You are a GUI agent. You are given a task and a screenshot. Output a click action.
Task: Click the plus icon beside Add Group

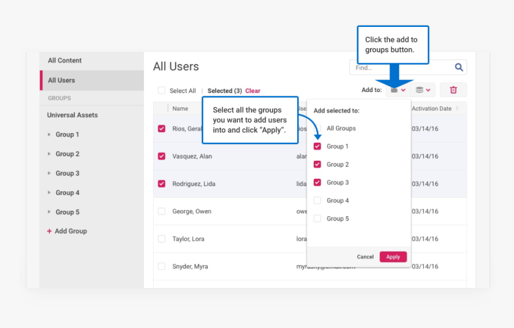coord(50,231)
